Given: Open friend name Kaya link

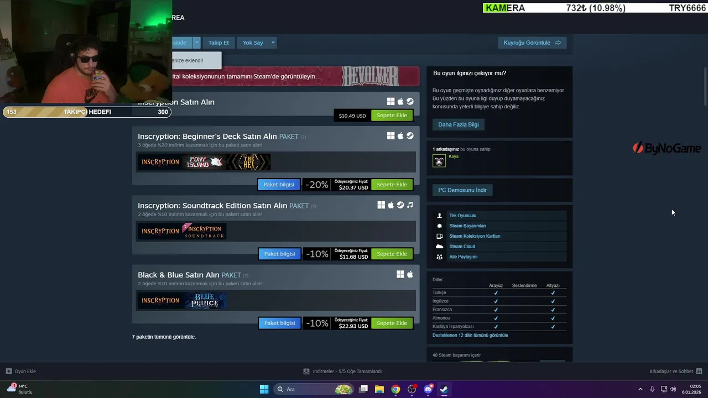Looking at the screenshot, I should 454,156.
